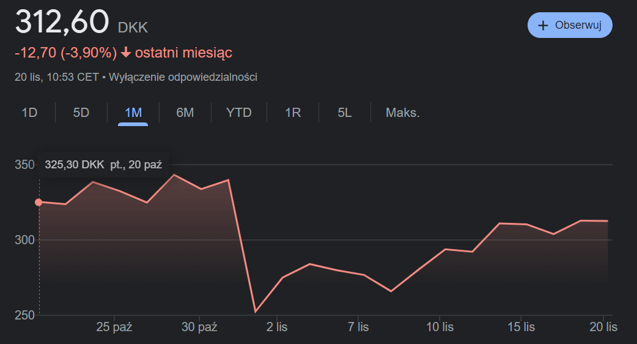Click the red down arrow beside -3,90%
The height and width of the screenshot is (344, 637).
[x=126, y=53]
